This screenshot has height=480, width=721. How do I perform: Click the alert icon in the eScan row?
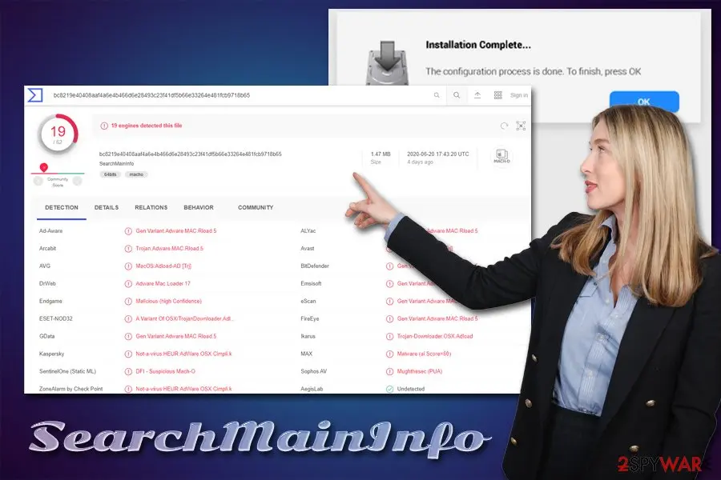[389, 302]
